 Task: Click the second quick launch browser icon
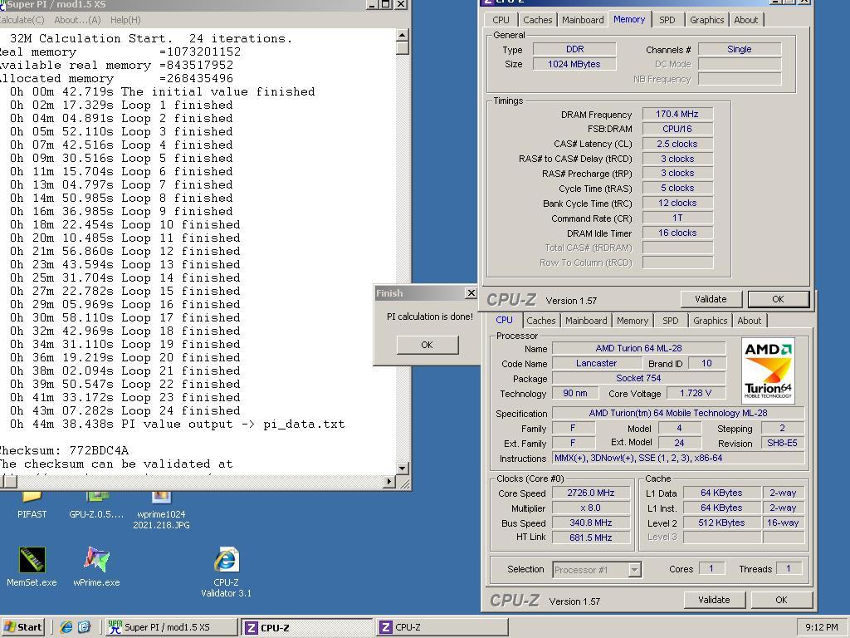coord(84,627)
